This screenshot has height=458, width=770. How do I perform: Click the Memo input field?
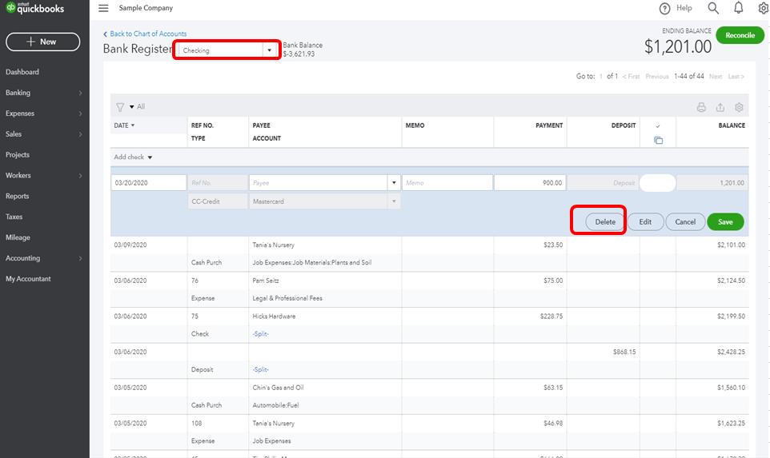pyautogui.click(x=447, y=183)
